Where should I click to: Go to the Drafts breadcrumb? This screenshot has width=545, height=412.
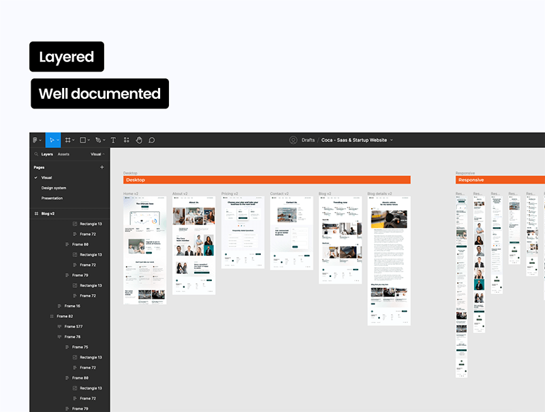(x=308, y=140)
